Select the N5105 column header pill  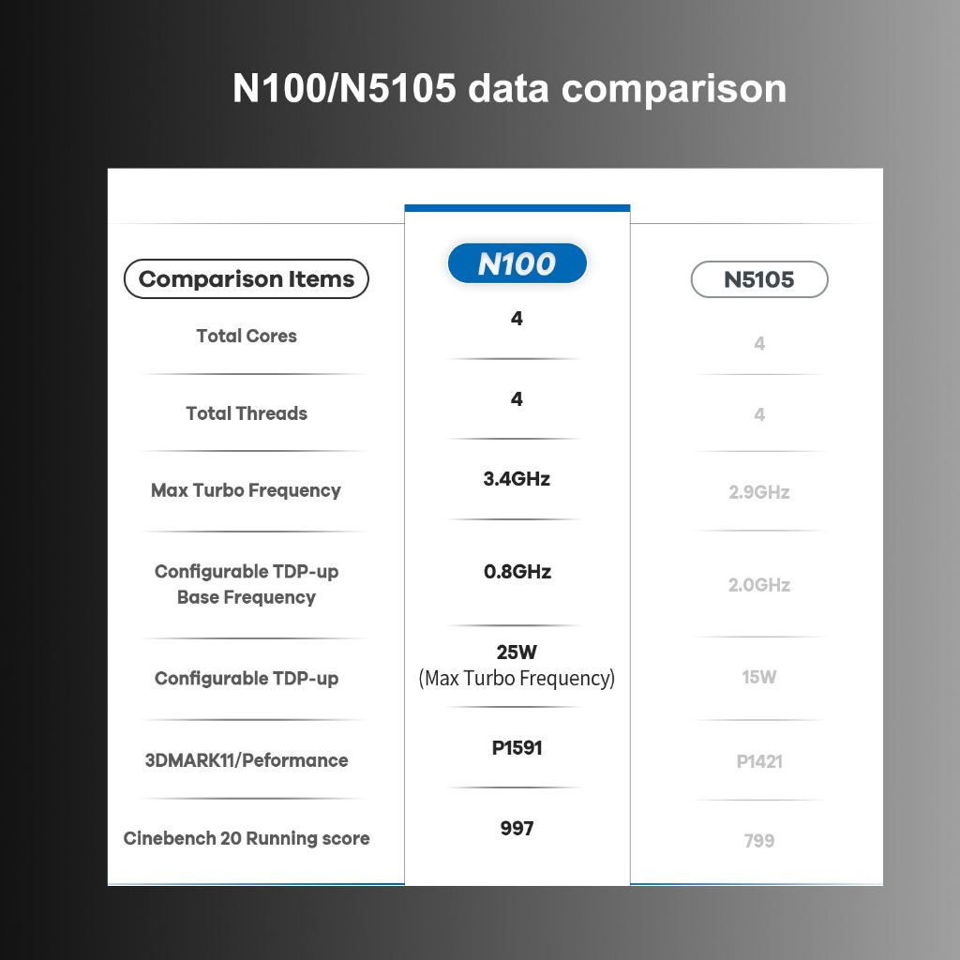(759, 279)
